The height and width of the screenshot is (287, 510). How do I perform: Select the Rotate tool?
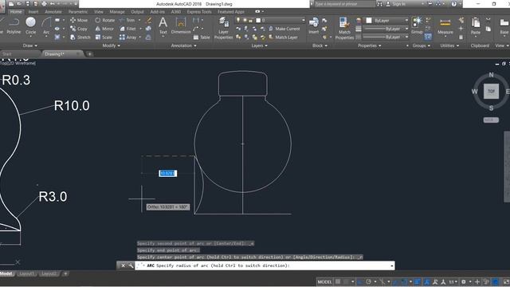tap(104, 20)
